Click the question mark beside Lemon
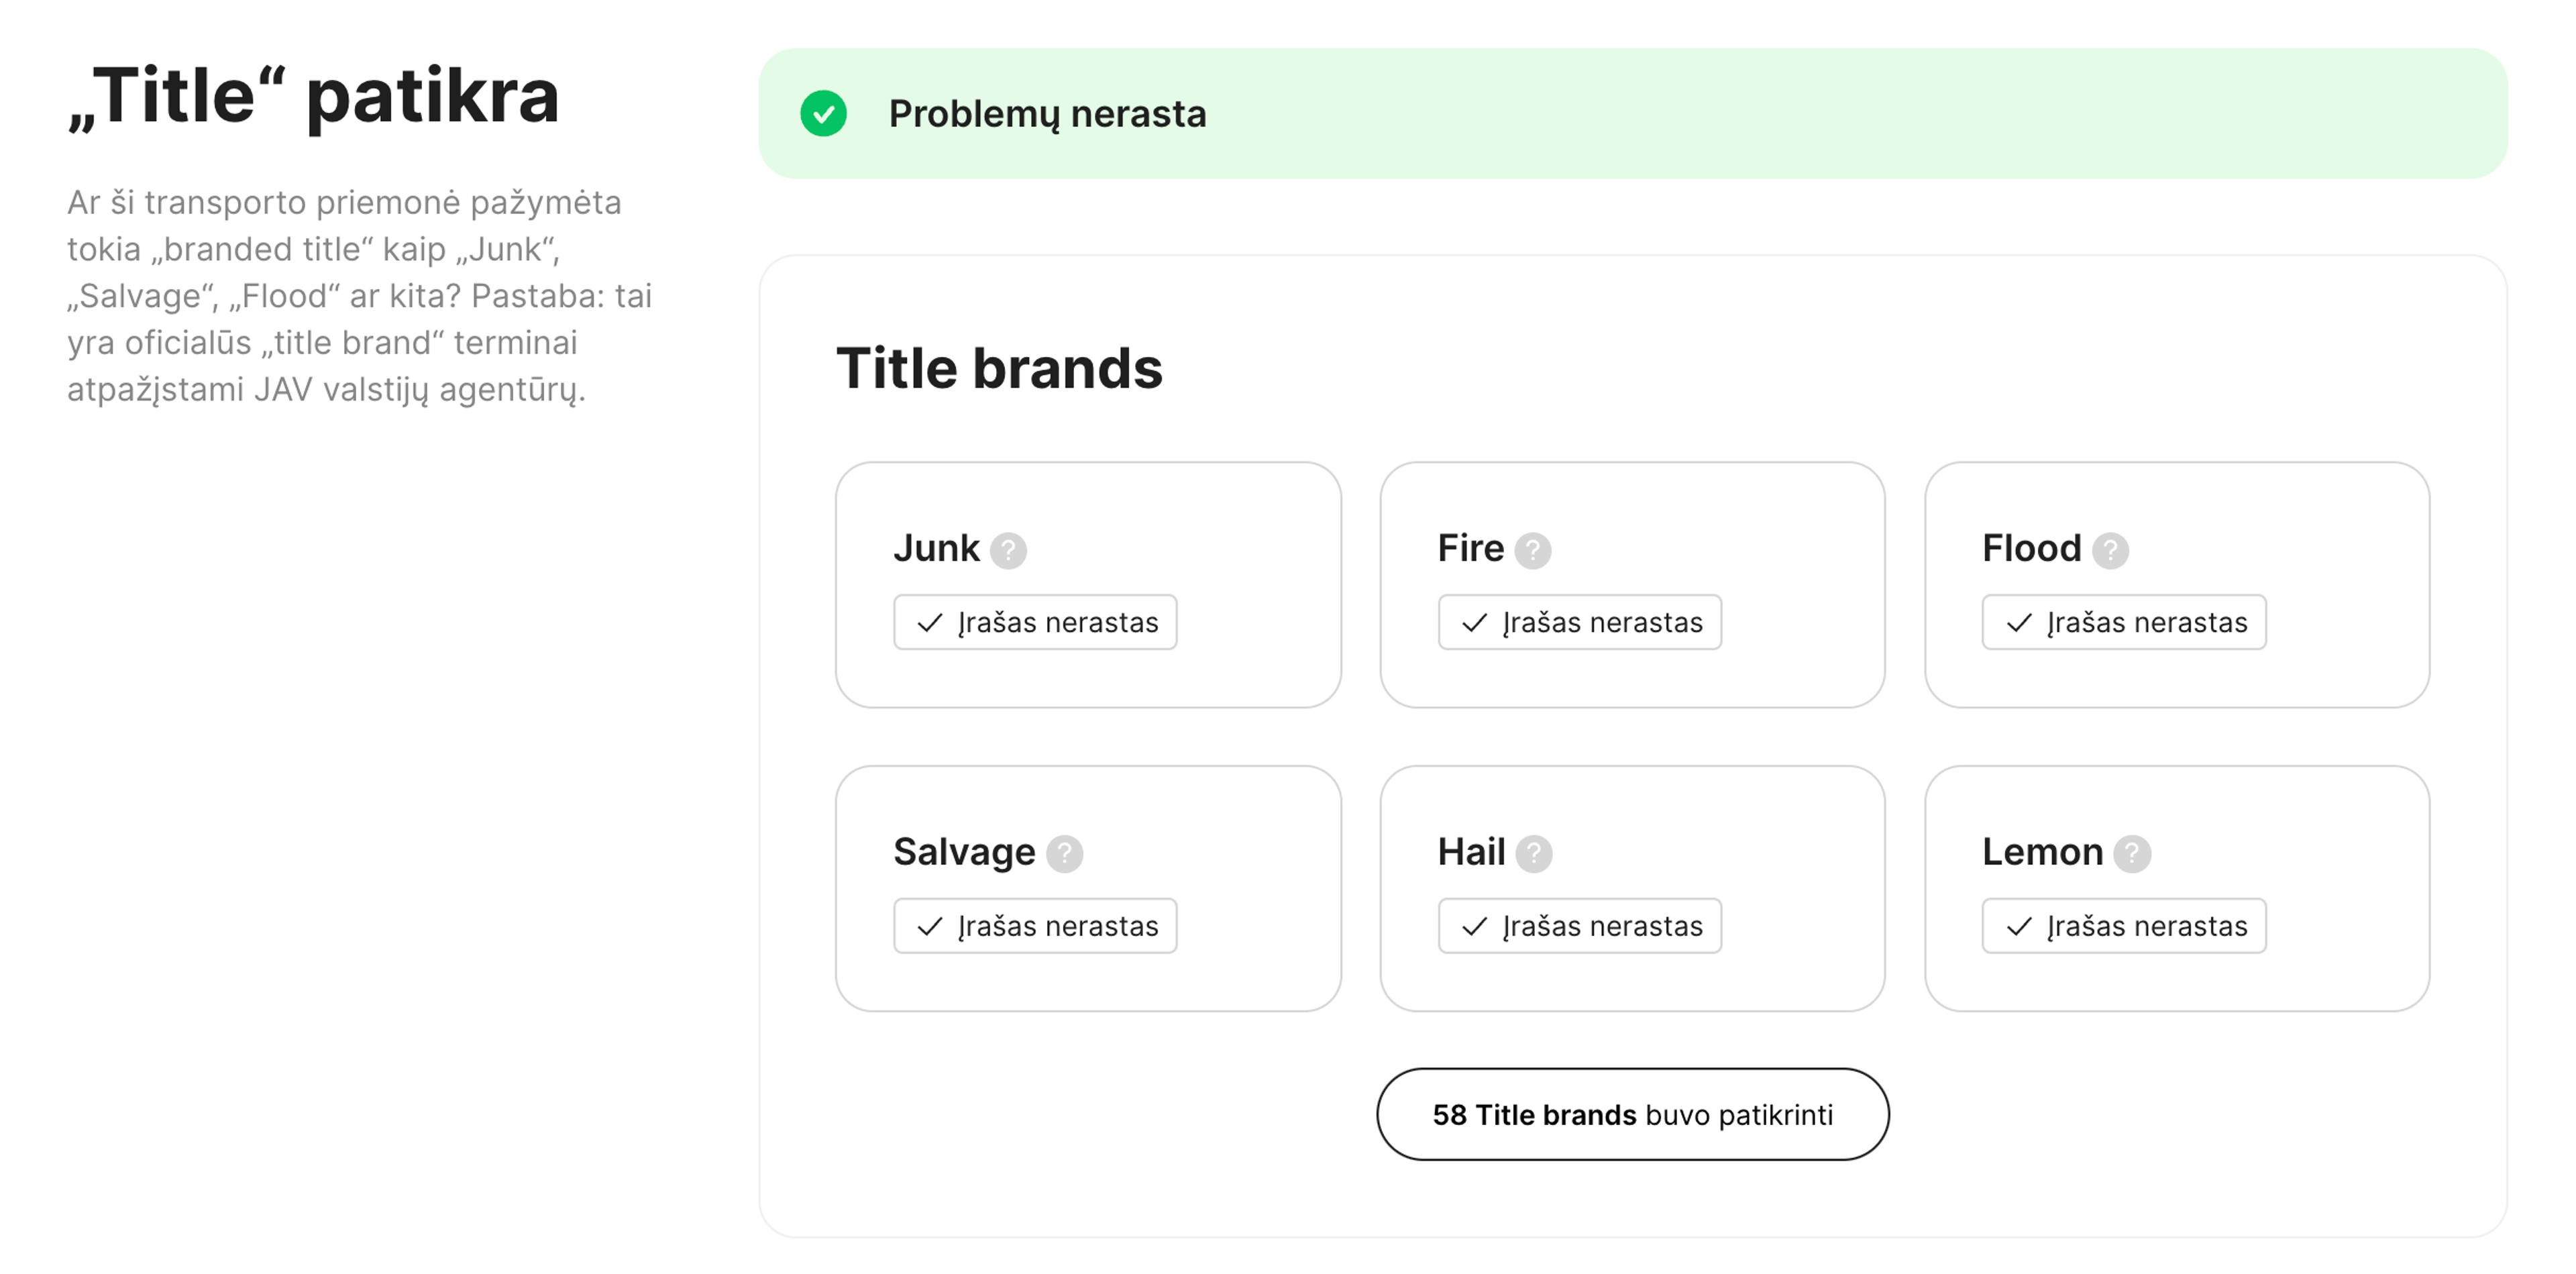Screen dimensions: 2576x1274 [x=2132, y=854]
